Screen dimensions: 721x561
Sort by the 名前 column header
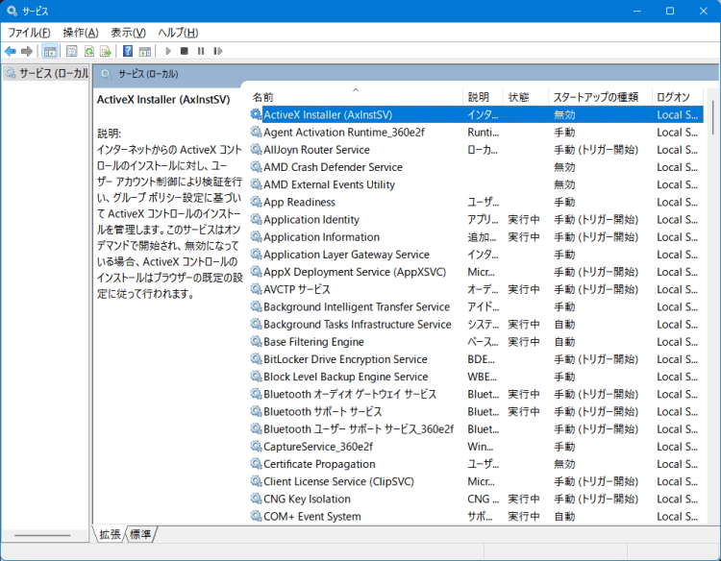[357, 96]
